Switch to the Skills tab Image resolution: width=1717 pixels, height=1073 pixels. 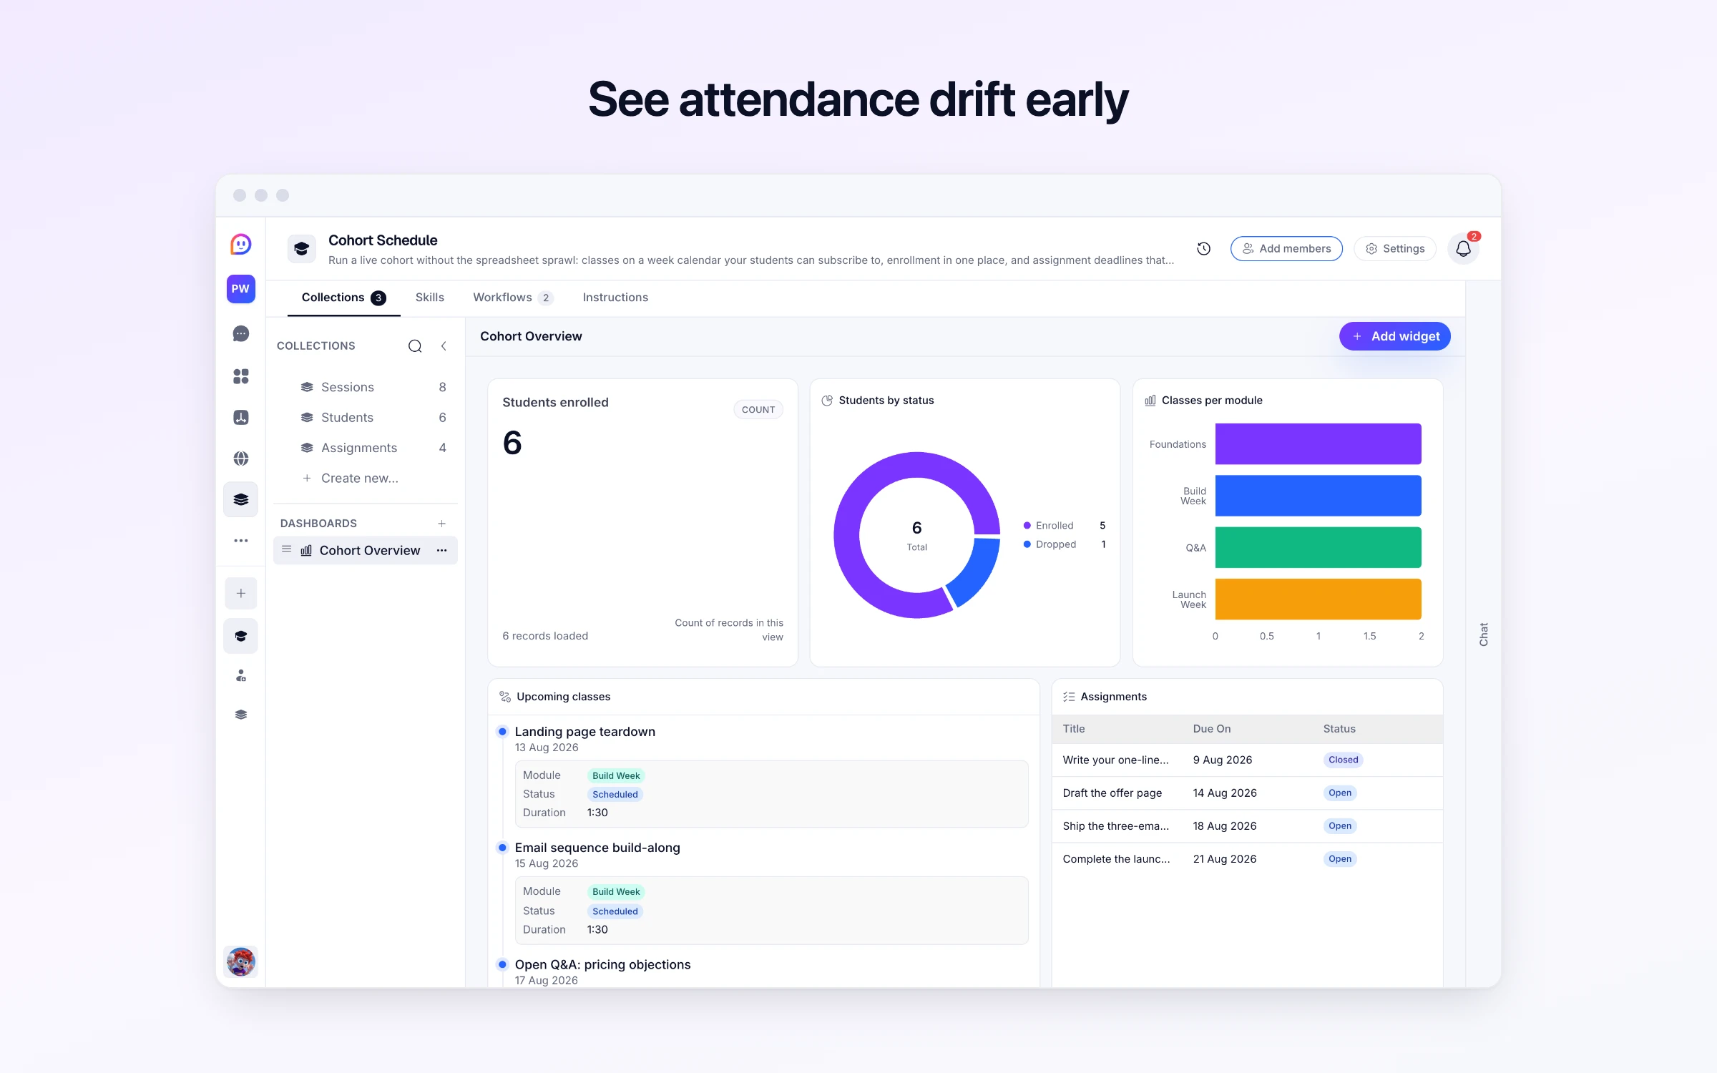click(x=429, y=298)
